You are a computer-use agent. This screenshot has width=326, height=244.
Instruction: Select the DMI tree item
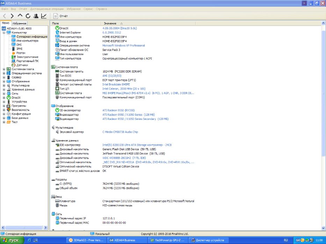tap(19, 45)
